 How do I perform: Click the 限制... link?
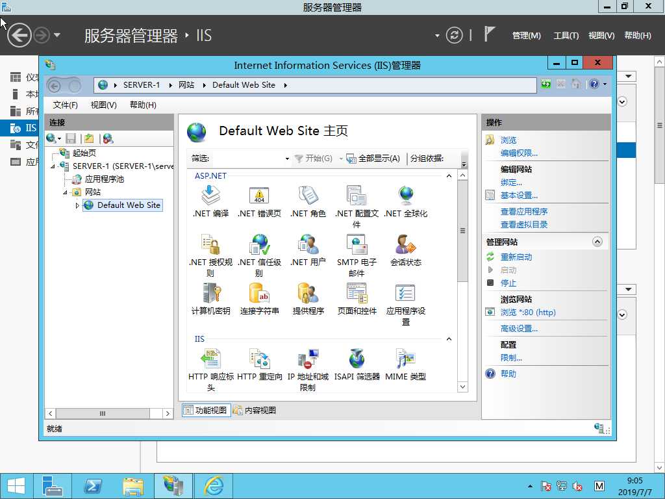pos(511,358)
